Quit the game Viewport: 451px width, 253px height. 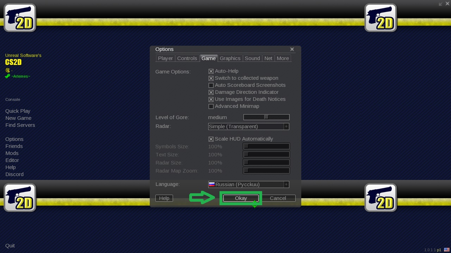point(10,246)
